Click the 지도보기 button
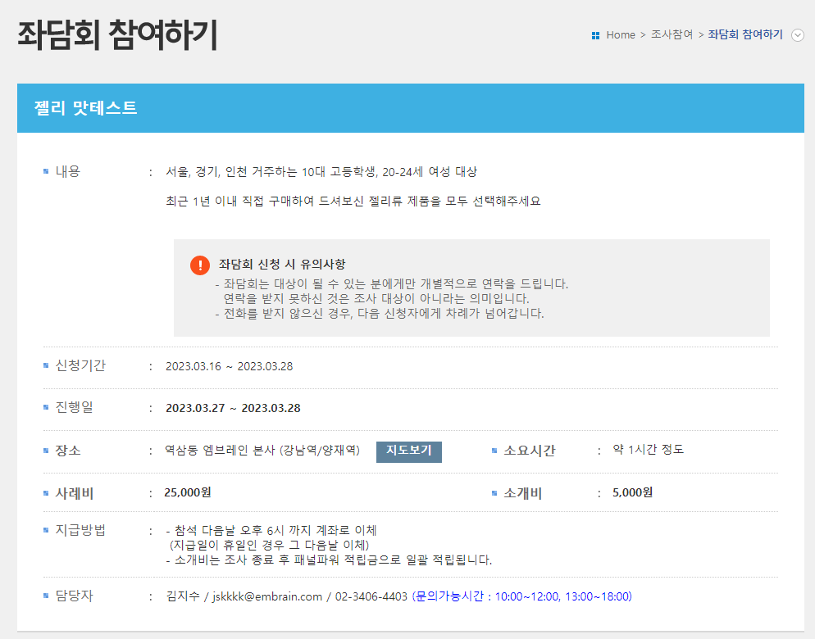This screenshot has width=815, height=639. 408,451
